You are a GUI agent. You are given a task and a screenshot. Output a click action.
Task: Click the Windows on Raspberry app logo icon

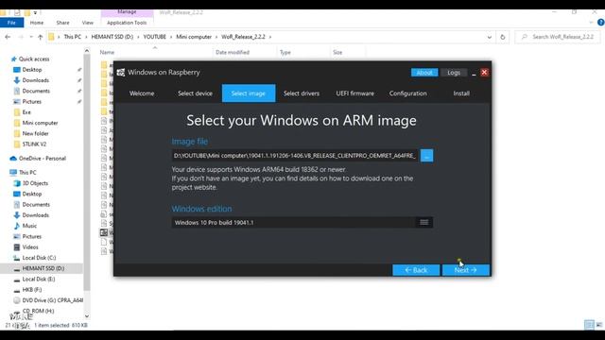point(121,73)
